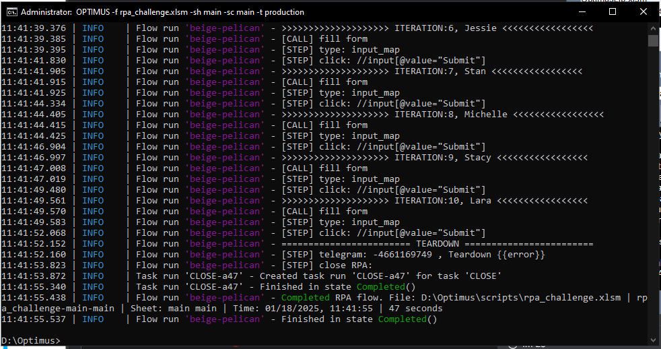The height and width of the screenshot is (349, 661).
Task: Click the text 'ITERATION:9, Stacy'
Action: (x=443, y=158)
